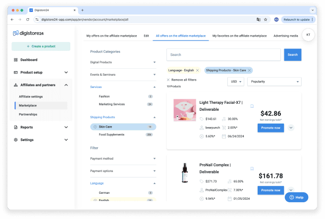The height and width of the screenshot is (219, 325).
Task: Expand the Settings sidebar menu
Action: pyautogui.click(x=66, y=140)
